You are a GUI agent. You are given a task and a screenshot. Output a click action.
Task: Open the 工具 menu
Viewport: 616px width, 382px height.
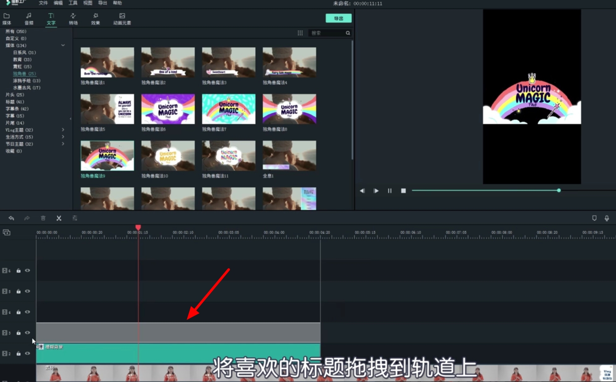tap(73, 3)
